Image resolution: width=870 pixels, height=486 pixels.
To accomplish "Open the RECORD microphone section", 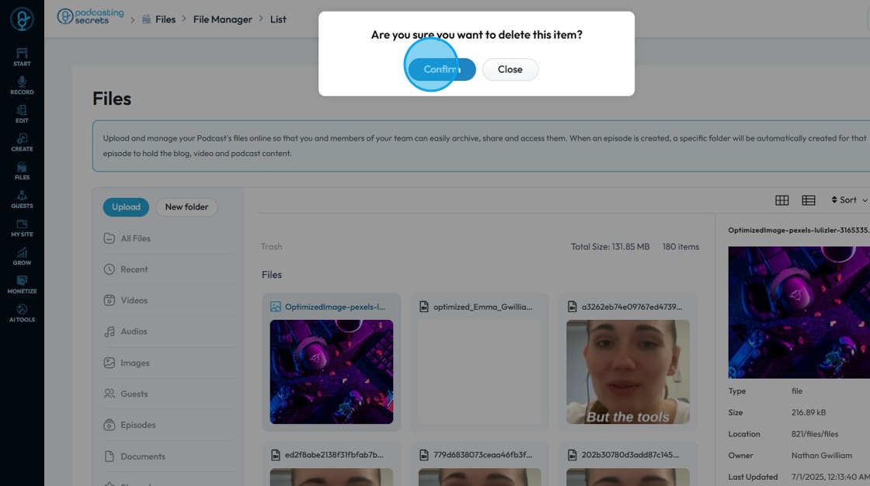I will click(23, 85).
